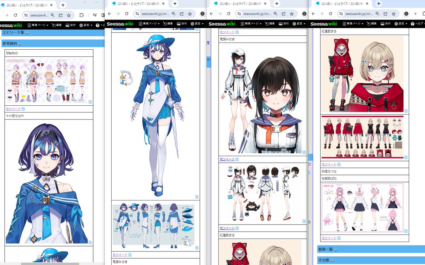Open 元ツイート link below pink 秘間慈ぱね sheet

pos(329,238)
